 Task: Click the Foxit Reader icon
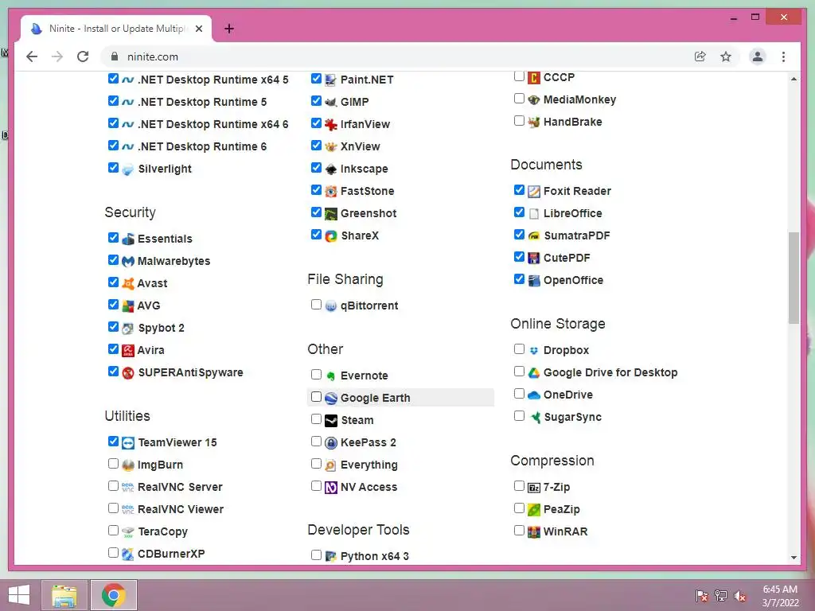coord(534,192)
